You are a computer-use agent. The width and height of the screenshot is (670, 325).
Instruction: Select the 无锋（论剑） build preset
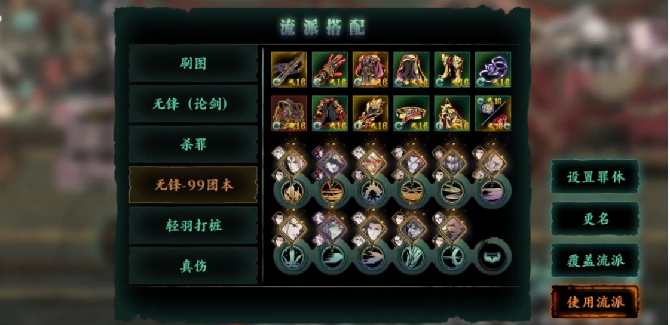[x=193, y=104]
